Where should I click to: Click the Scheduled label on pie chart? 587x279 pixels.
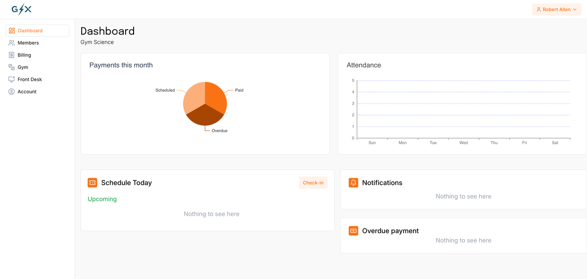point(165,90)
